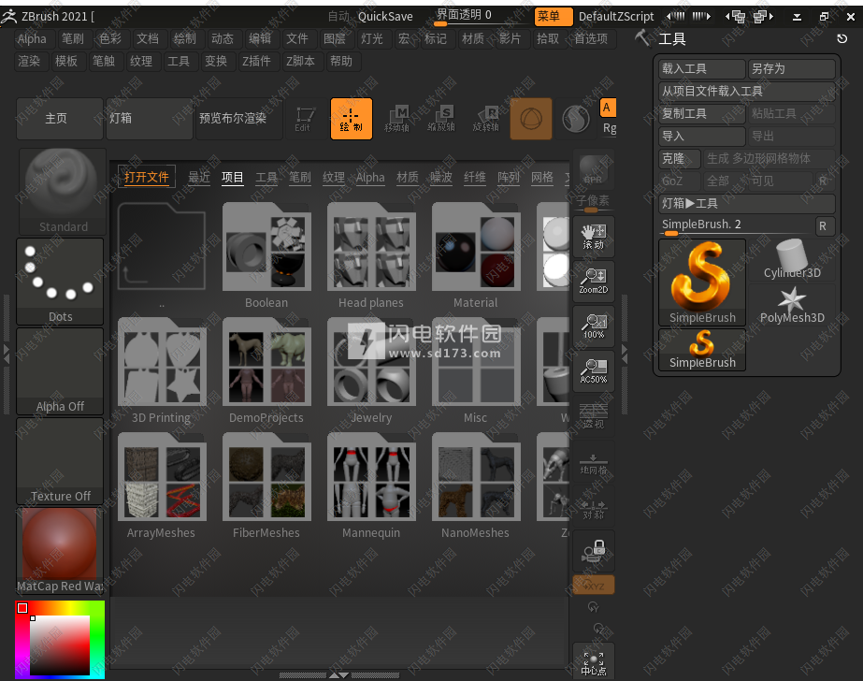Click the BPR render button
The image size is (863, 681).
click(x=594, y=169)
